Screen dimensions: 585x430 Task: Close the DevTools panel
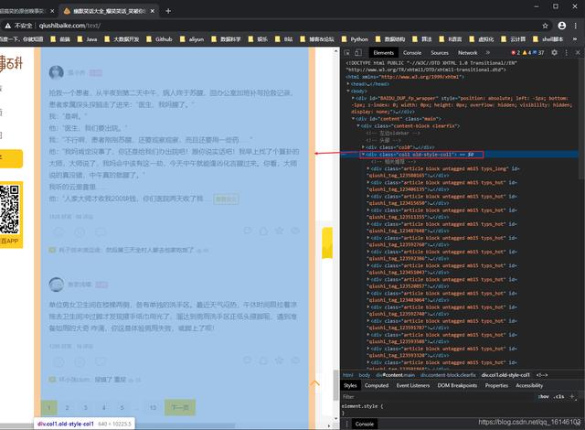[578, 53]
